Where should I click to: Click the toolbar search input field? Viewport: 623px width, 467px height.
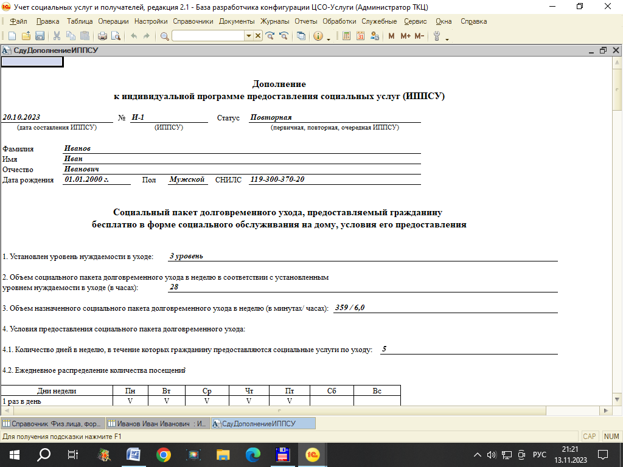coord(208,36)
